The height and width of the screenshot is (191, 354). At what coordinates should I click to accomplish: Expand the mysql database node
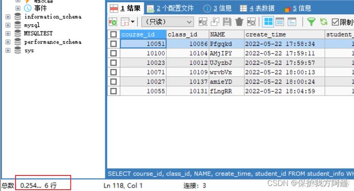click(8, 25)
